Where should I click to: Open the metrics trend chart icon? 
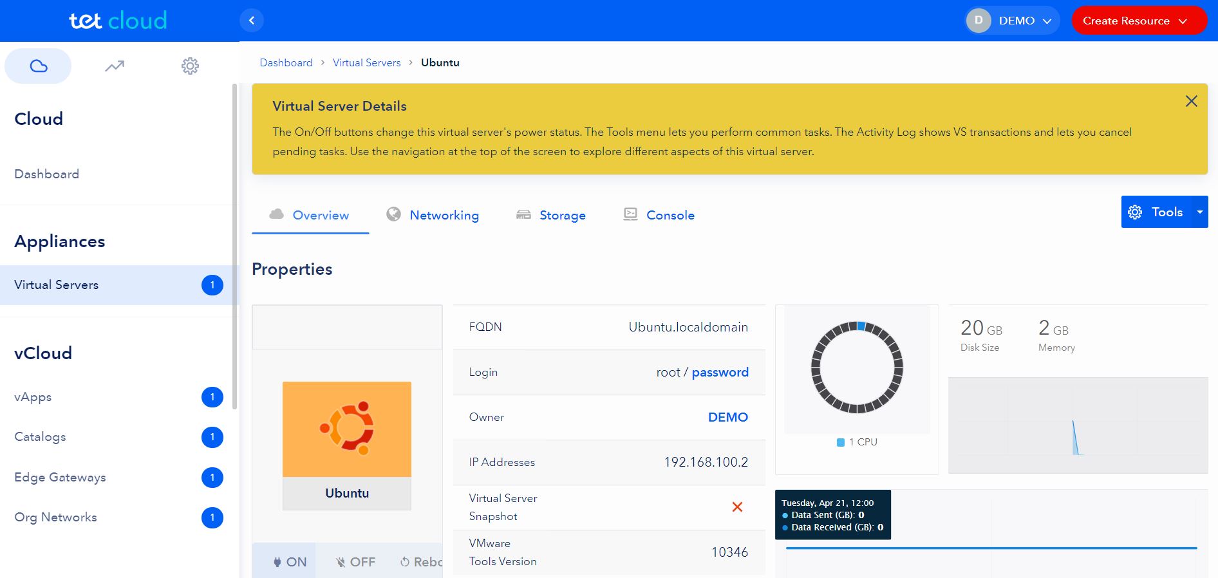pyautogui.click(x=115, y=66)
